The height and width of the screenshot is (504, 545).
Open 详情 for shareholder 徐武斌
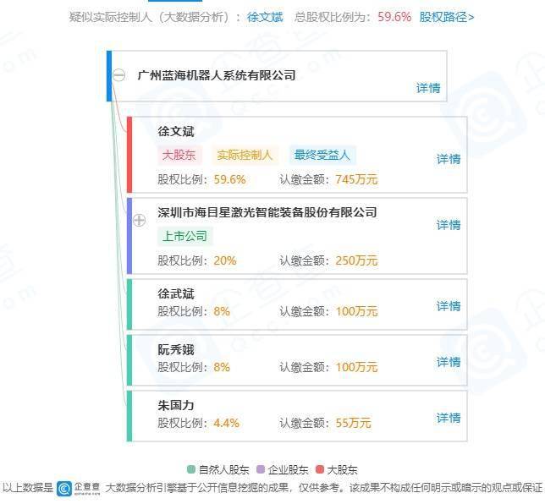click(449, 306)
